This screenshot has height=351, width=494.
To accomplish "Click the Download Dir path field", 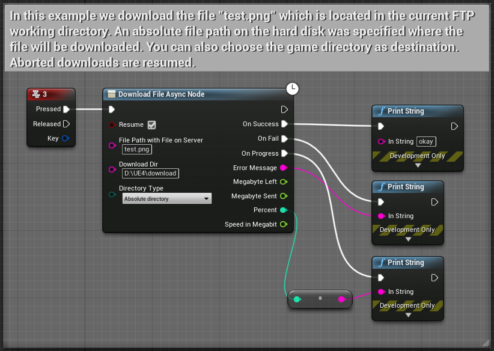I will click(150, 173).
